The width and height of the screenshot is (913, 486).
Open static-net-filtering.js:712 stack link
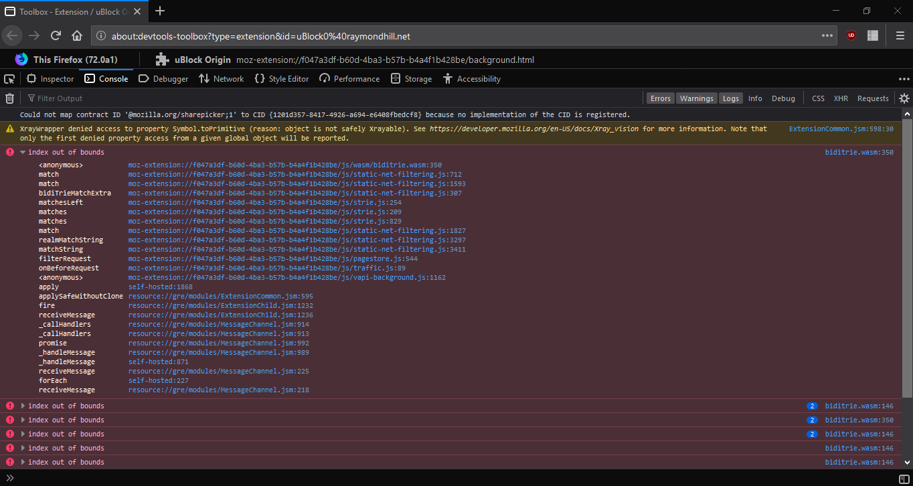295,174
